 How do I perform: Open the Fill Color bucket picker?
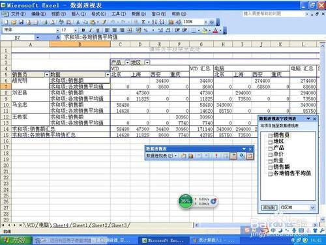(205, 30)
